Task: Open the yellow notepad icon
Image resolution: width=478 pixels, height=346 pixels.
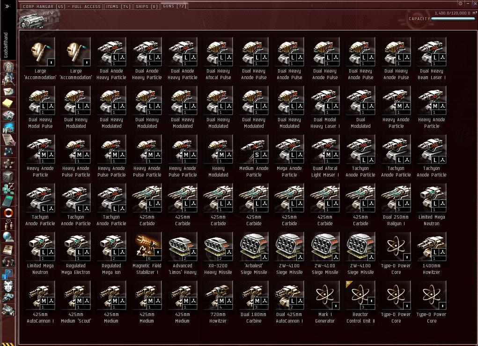Action: pos(8,103)
